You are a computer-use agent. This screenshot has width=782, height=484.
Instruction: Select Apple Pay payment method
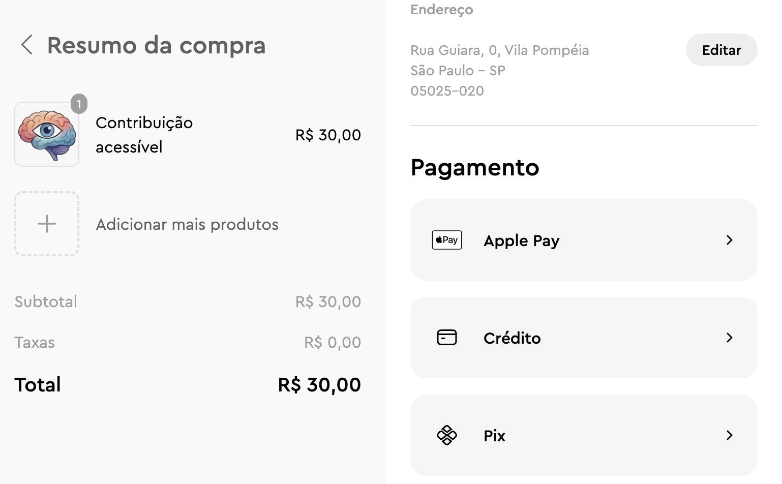(x=522, y=240)
